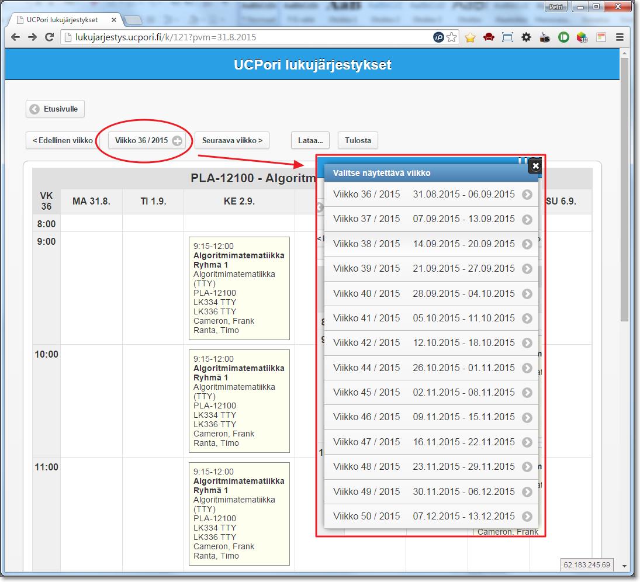Choose week 12.10.2015 - 18.10.2015
The image size is (640, 582).
[431, 343]
